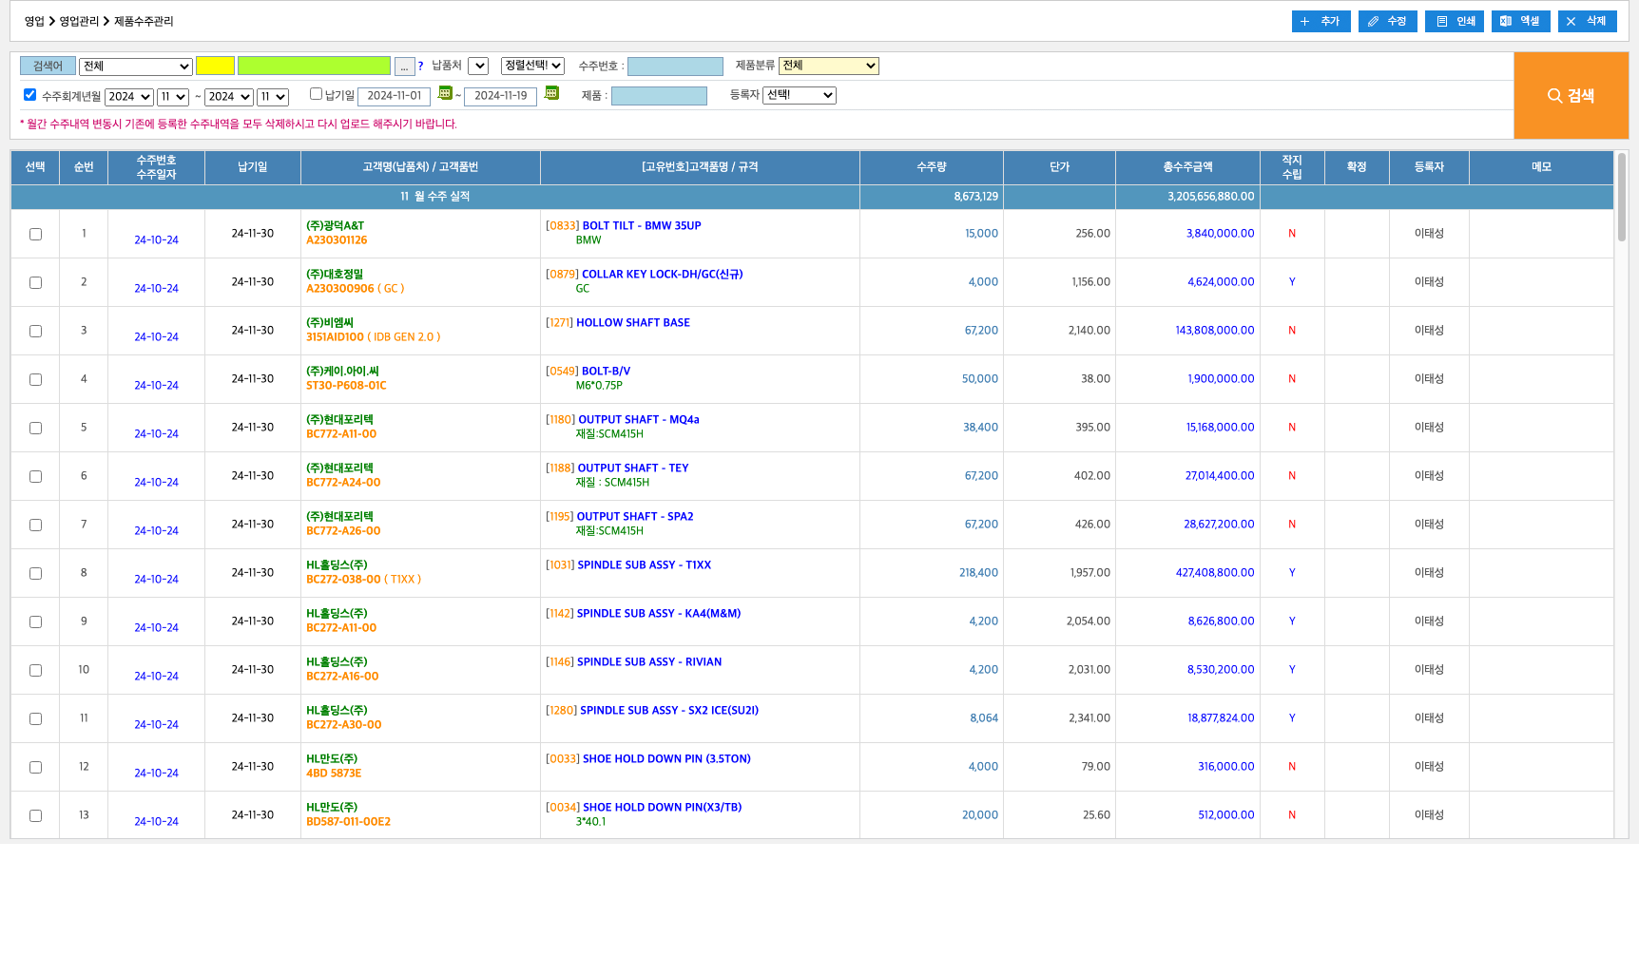The image size is (1639, 975).
Task: Click the 총수주금액 column header
Action: [x=1187, y=167]
